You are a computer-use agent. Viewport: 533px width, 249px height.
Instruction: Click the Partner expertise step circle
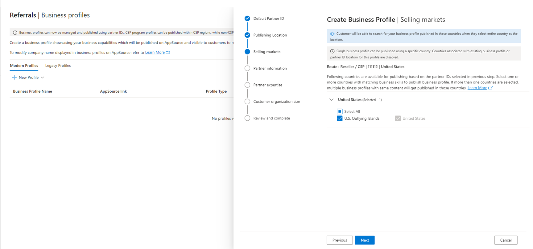247,85
